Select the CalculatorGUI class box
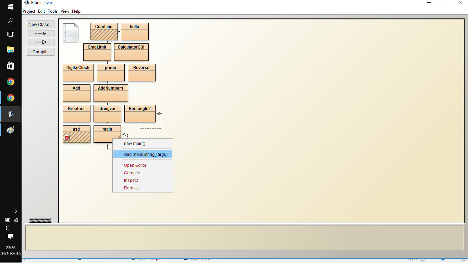The width and height of the screenshot is (468, 268). [131, 52]
